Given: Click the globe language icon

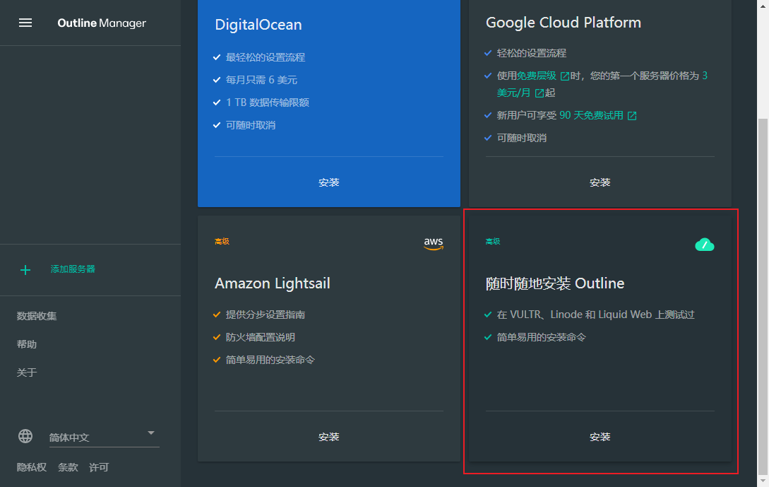Looking at the screenshot, I should [25, 436].
